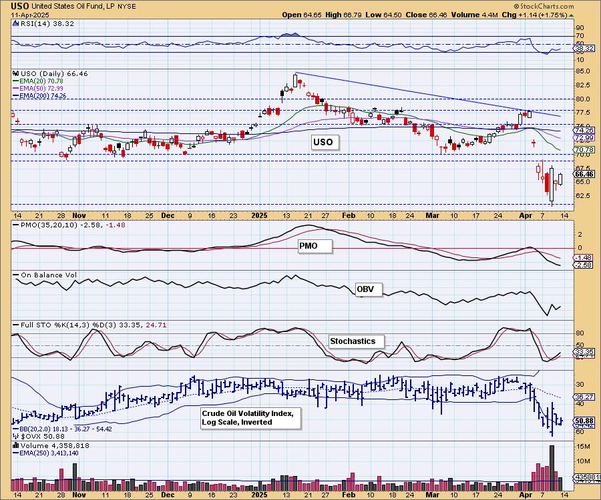Click the -1.48 PMO signal tag
Screen dimensions: 601x500
(583, 258)
